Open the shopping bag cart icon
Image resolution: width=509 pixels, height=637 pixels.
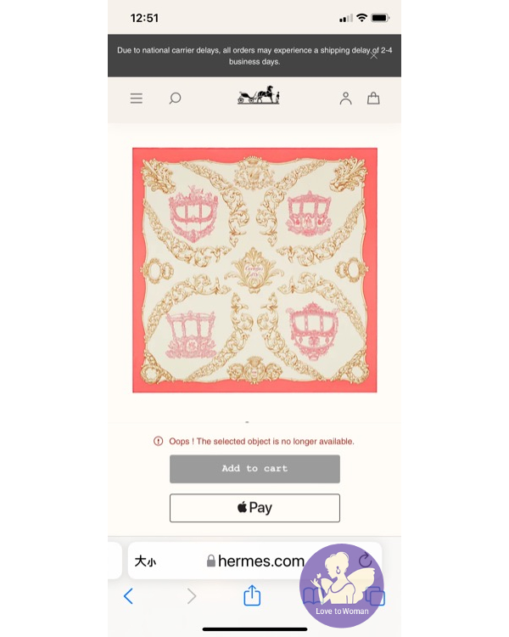click(x=373, y=99)
